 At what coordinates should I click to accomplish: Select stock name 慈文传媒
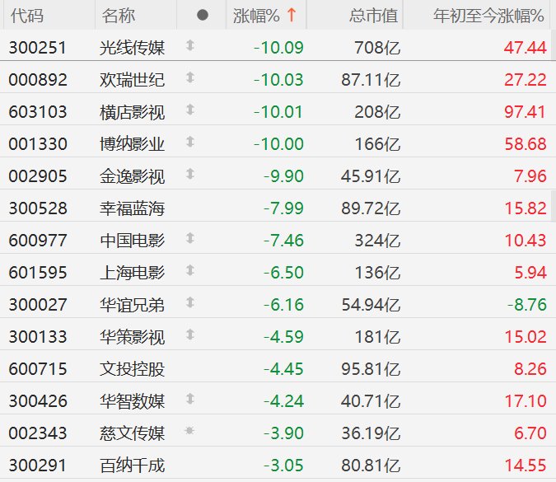click(132, 433)
